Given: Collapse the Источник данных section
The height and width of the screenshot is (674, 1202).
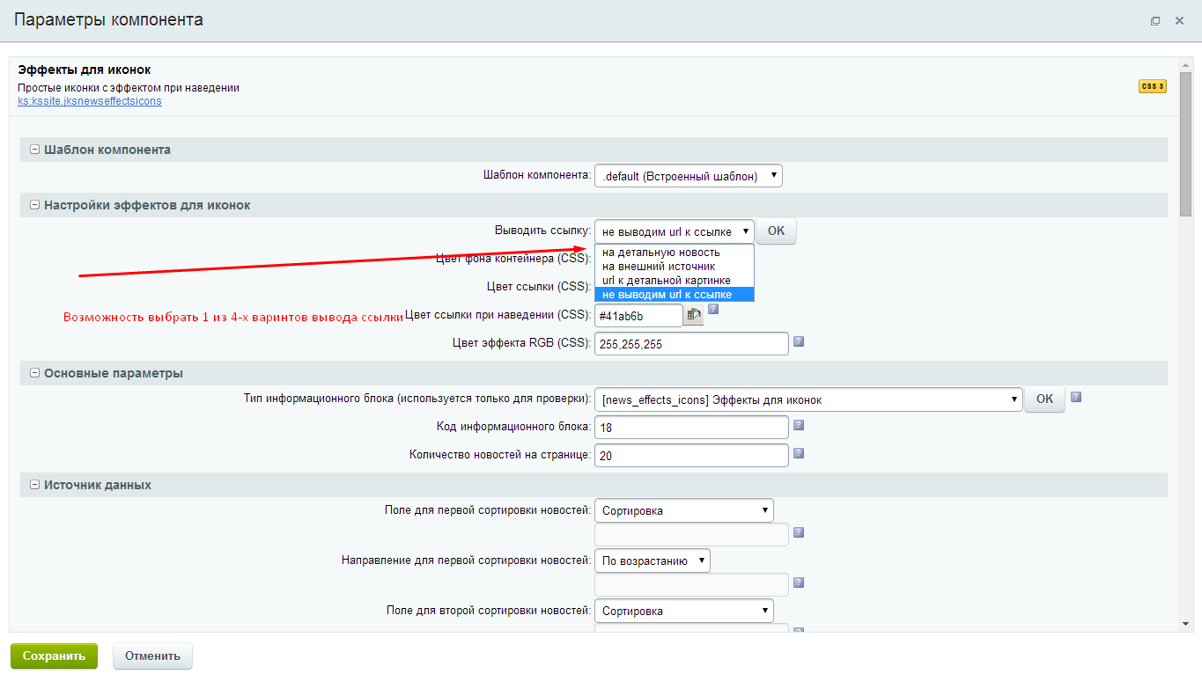Looking at the screenshot, I should [x=35, y=485].
